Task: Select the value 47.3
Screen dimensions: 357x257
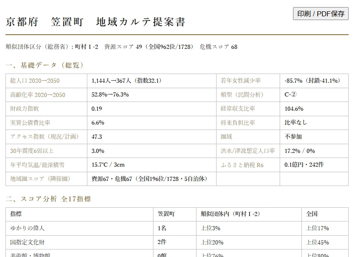Action: tap(97, 137)
